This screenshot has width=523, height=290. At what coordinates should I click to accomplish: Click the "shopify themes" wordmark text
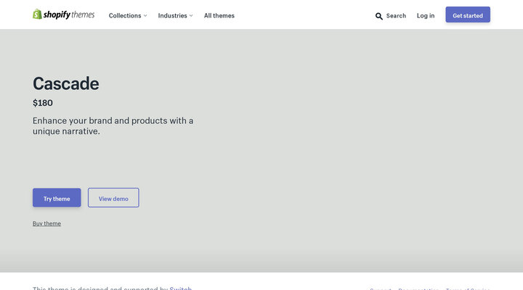pyautogui.click(x=70, y=14)
